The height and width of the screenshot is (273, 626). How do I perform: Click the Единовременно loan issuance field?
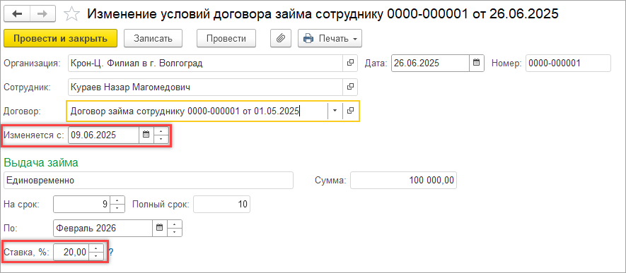pos(149,181)
